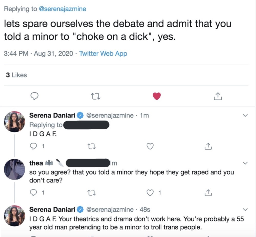The width and height of the screenshot is (256, 237).
Task: Reply to the main tweet
Action: point(34,96)
